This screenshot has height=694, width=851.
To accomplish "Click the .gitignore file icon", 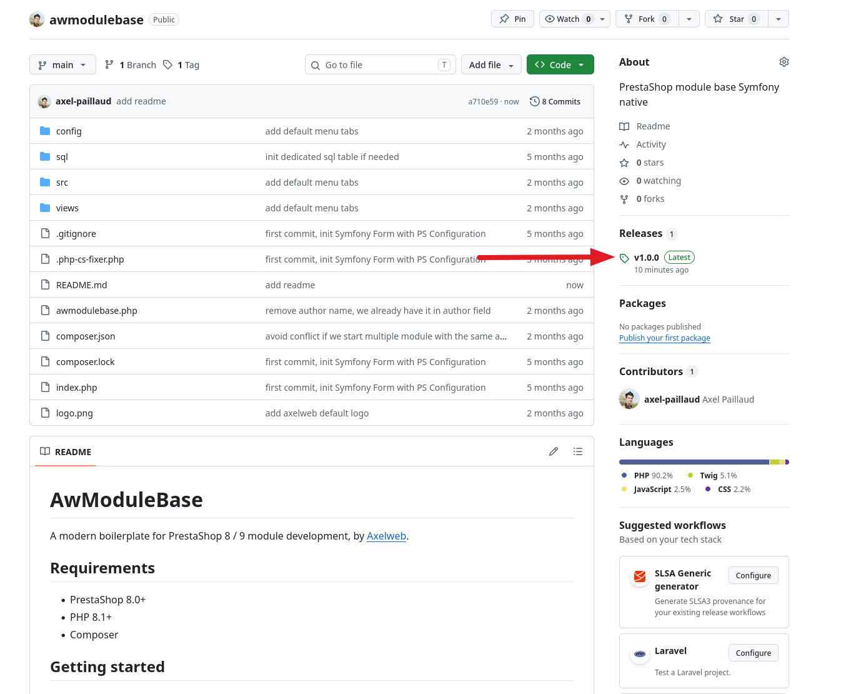I will pyautogui.click(x=45, y=233).
